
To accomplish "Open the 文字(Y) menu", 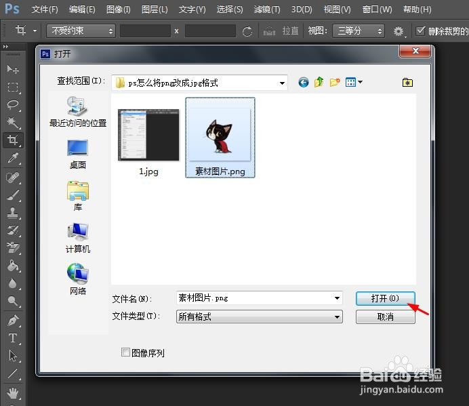I will (192, 9).
